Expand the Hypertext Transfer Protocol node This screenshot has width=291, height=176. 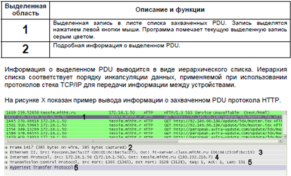point(7,168)
